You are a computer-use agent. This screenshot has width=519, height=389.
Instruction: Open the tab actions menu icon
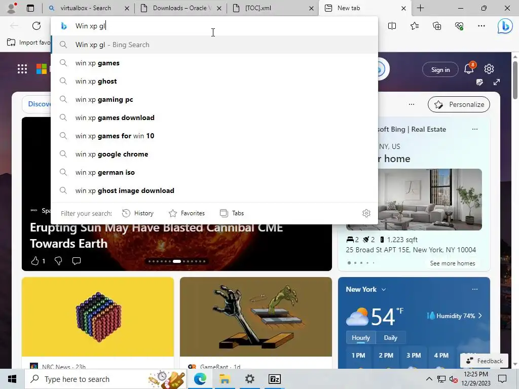[x=30, y=8]
